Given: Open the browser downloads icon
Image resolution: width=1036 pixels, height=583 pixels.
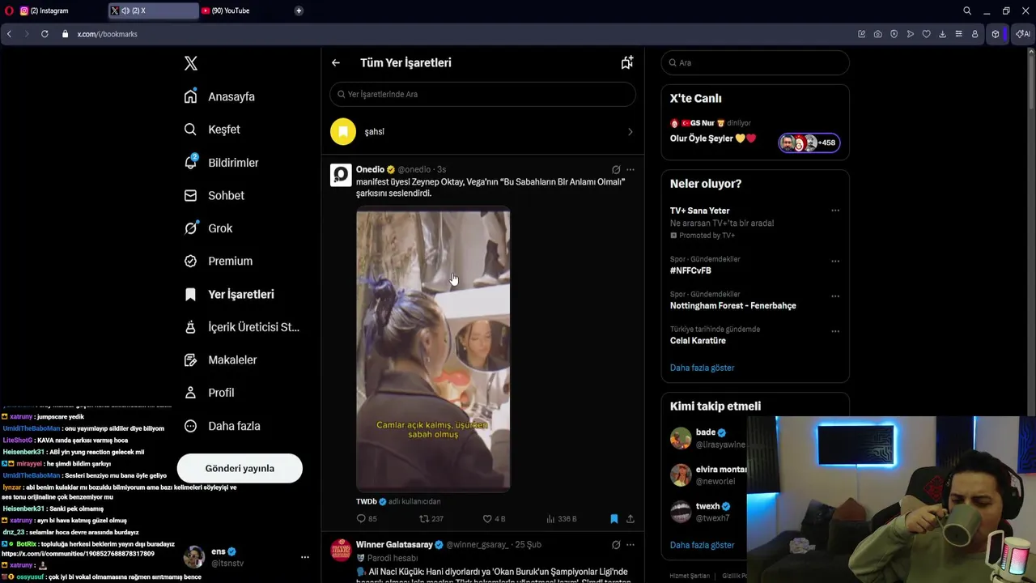Looking at the screenshot, I should 942,34.
